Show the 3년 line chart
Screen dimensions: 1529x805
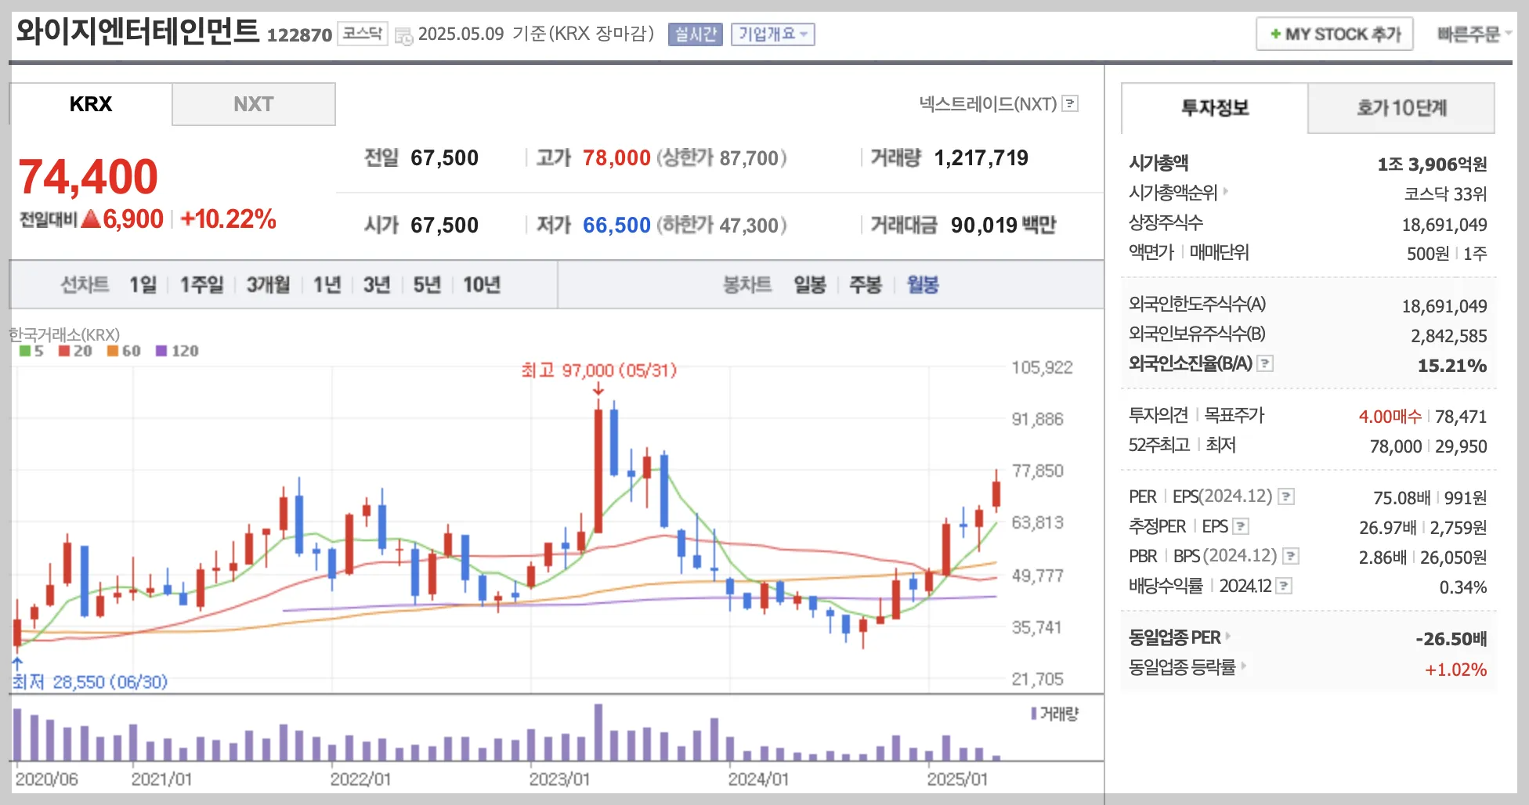tap(377, 285)
